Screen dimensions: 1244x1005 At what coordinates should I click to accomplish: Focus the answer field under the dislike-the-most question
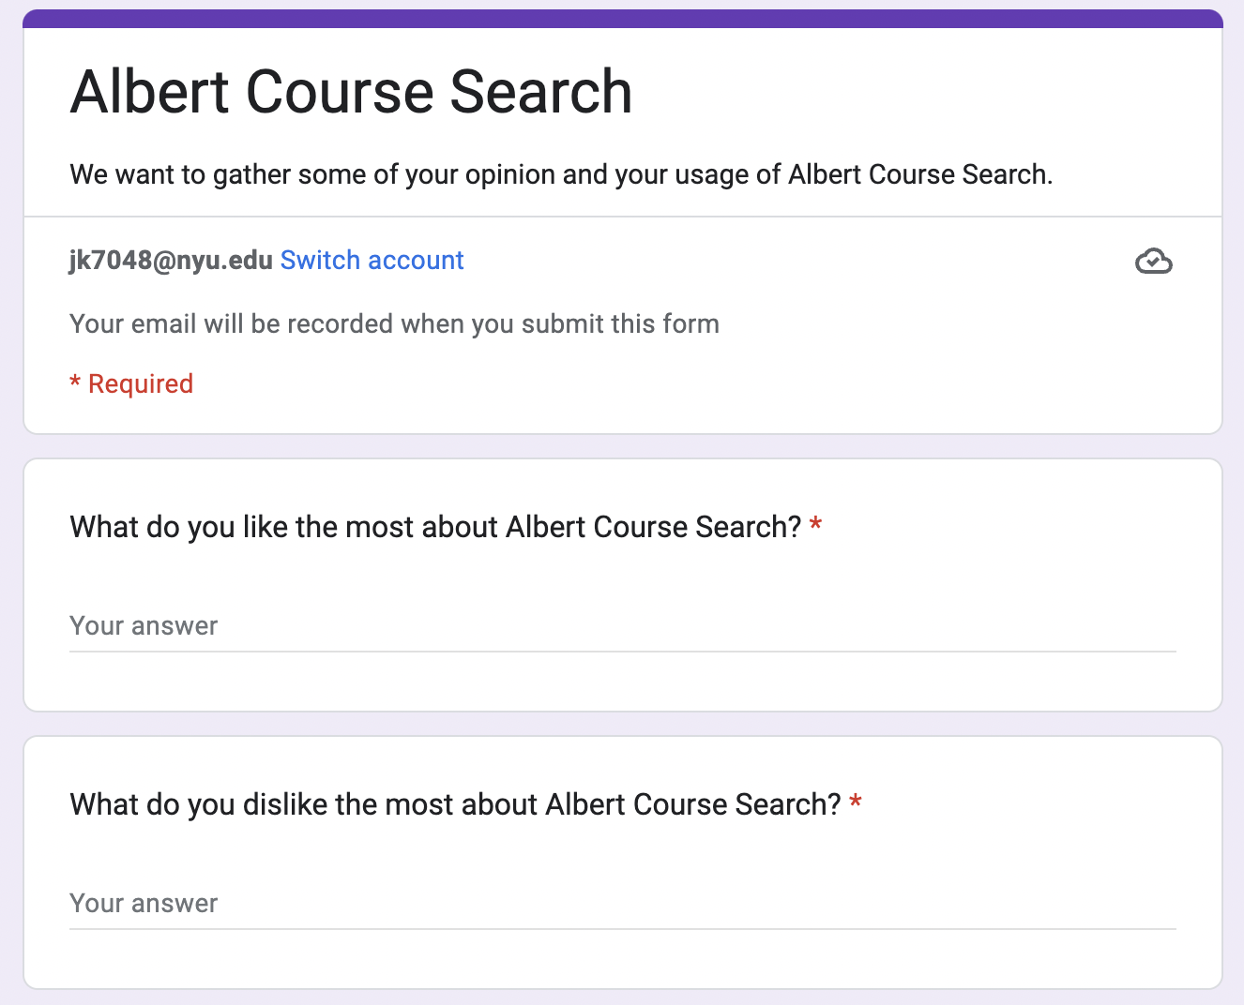[623, 903]
